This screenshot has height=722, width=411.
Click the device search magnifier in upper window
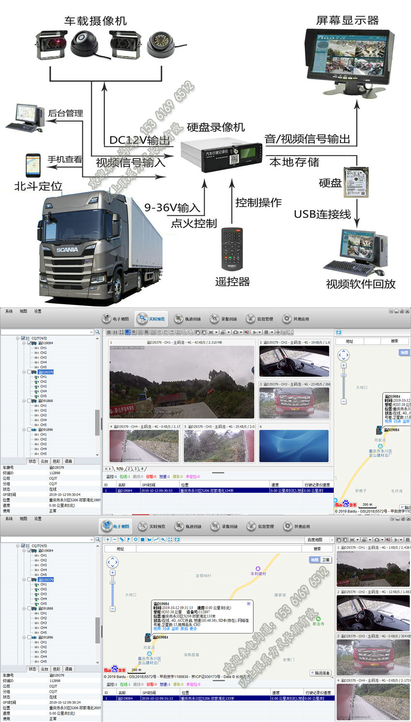(98, 332)
